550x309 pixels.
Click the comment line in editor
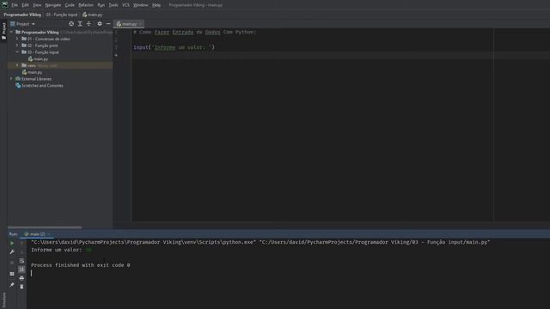pos(195,32)
